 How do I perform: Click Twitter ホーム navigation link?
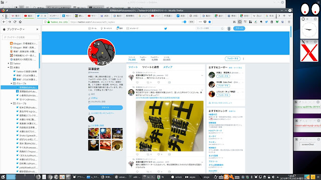[92, 28]
